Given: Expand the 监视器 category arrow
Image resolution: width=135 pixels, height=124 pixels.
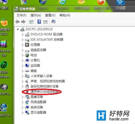Looking at the screenshot, I should point(23,66).
